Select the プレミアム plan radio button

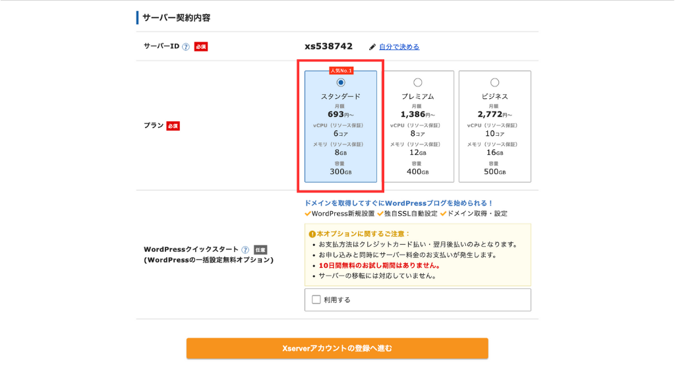click(417, 82)
